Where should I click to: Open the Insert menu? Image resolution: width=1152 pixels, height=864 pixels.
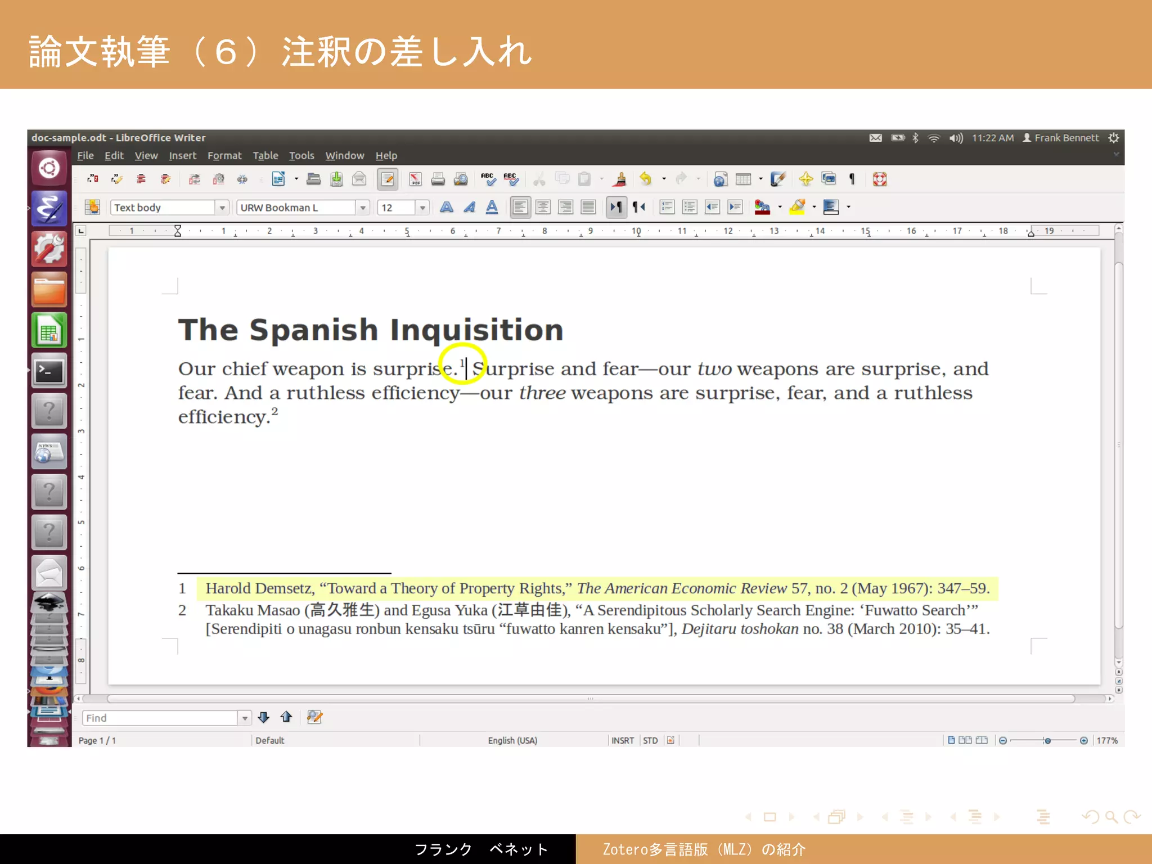[x=182, y=155]
